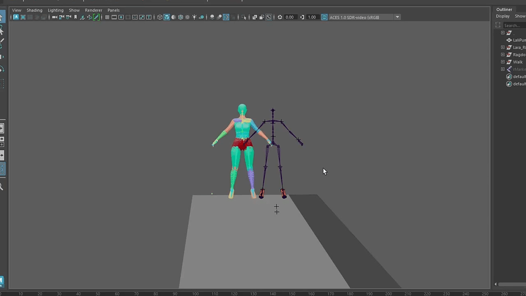Toggle smooth shade all mode
Screen dimensions: 526x296
(x=167, y=17)
